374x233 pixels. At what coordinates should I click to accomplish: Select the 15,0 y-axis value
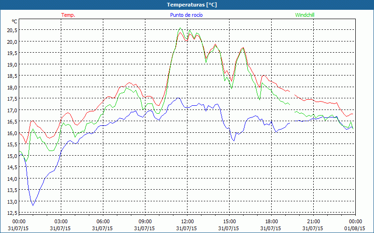pos(12,156)
